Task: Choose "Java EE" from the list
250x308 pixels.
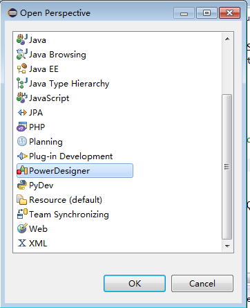Action: tap(44, 69)
